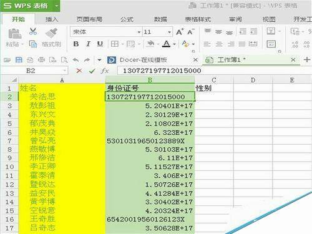The image size is (312, 234).
Task: Click the Redo arrow icon
Action: 87,61
